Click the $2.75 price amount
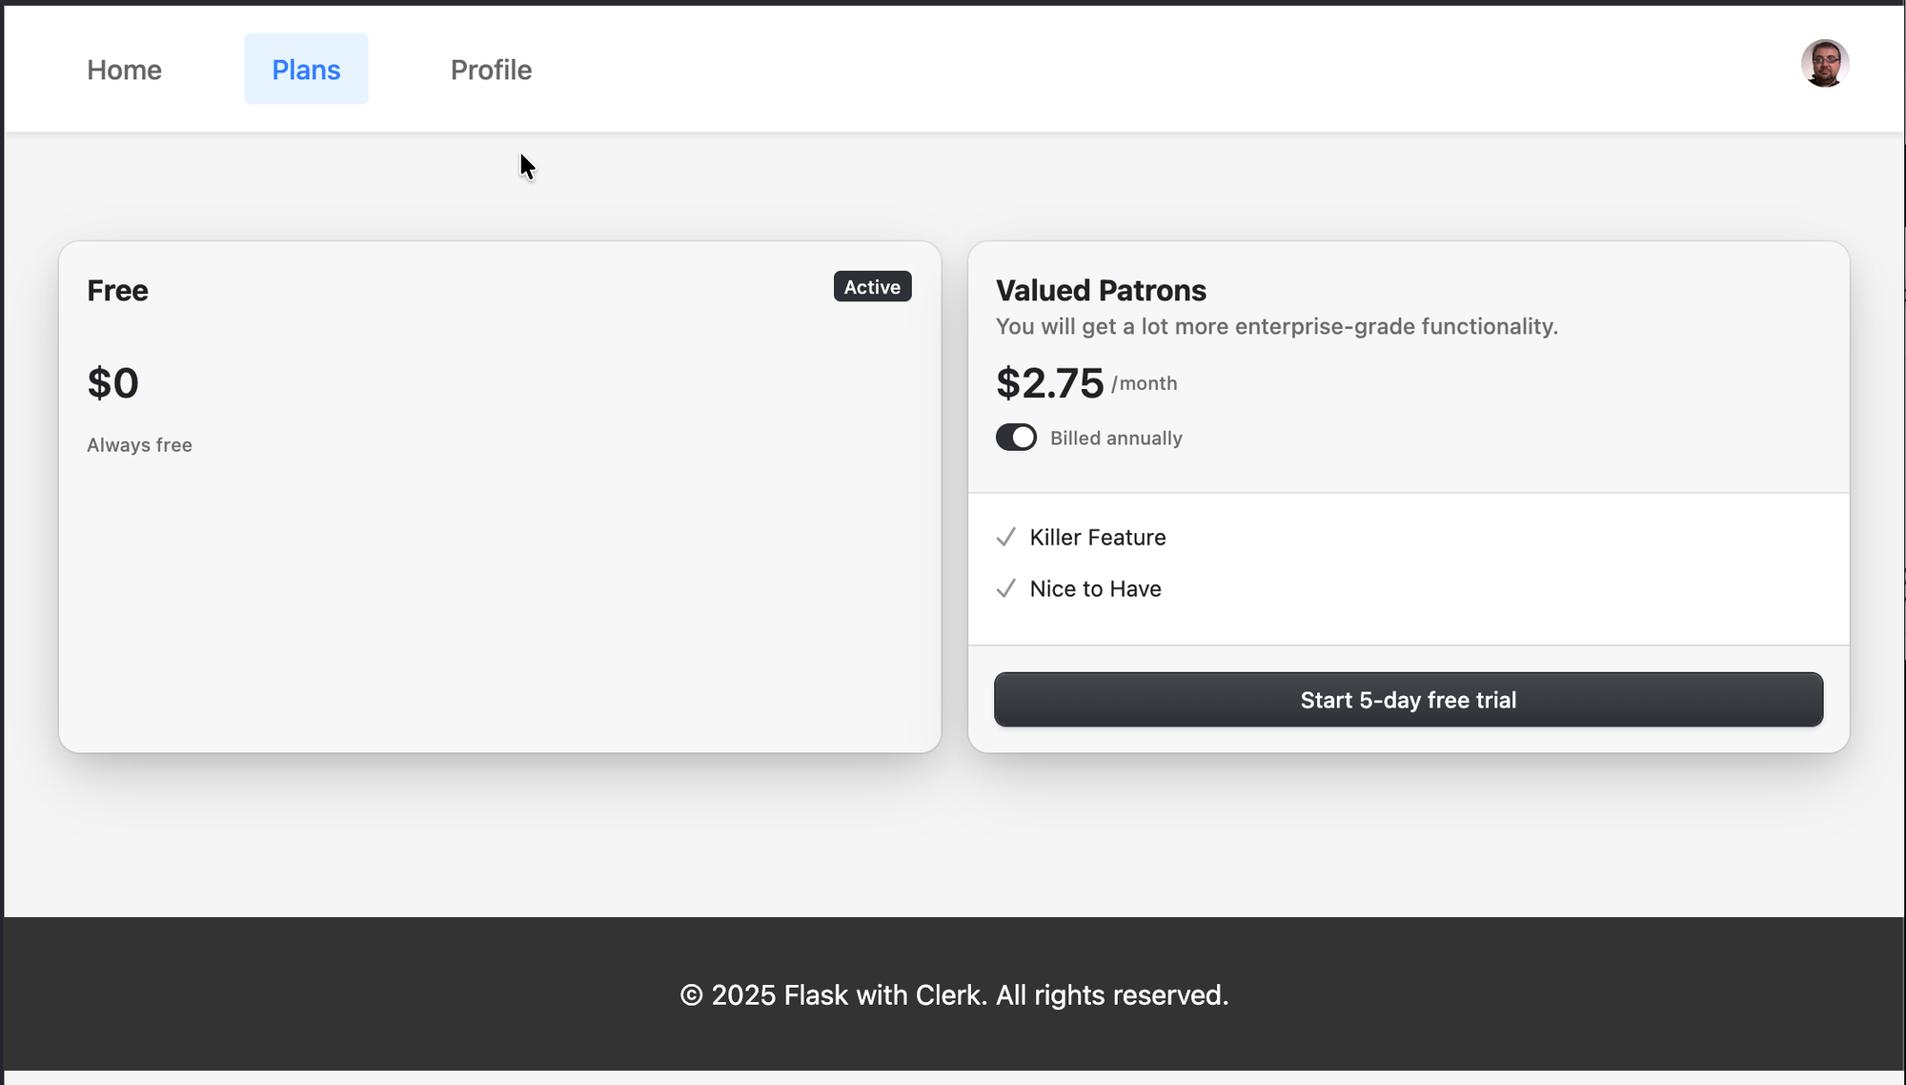This screenshot has height=1085, width=1906. (x=1049, y=383)
